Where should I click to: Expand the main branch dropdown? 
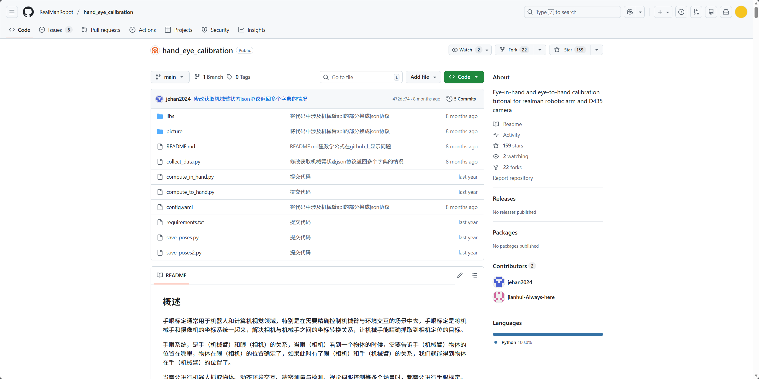tap(170, 77)
